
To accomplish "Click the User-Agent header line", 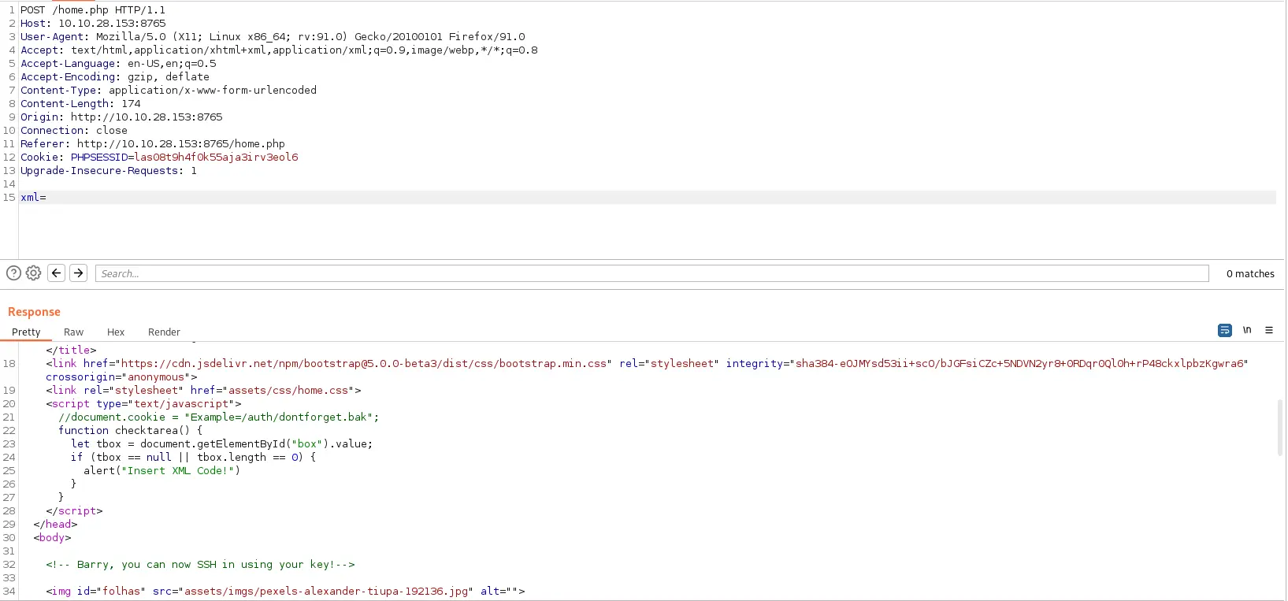I will (273, 37).
